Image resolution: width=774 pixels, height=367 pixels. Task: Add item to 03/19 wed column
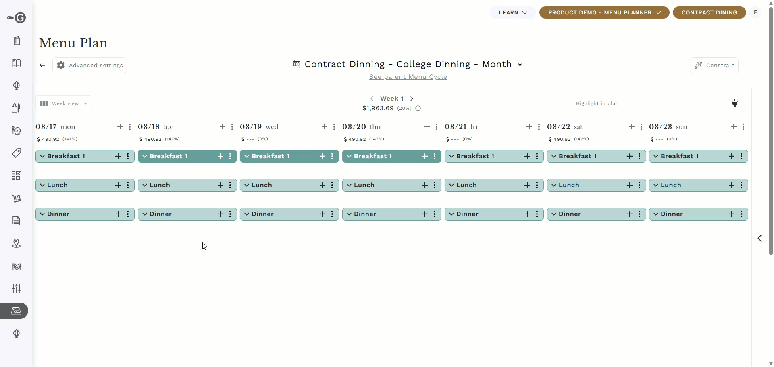[x=325, y=127]
